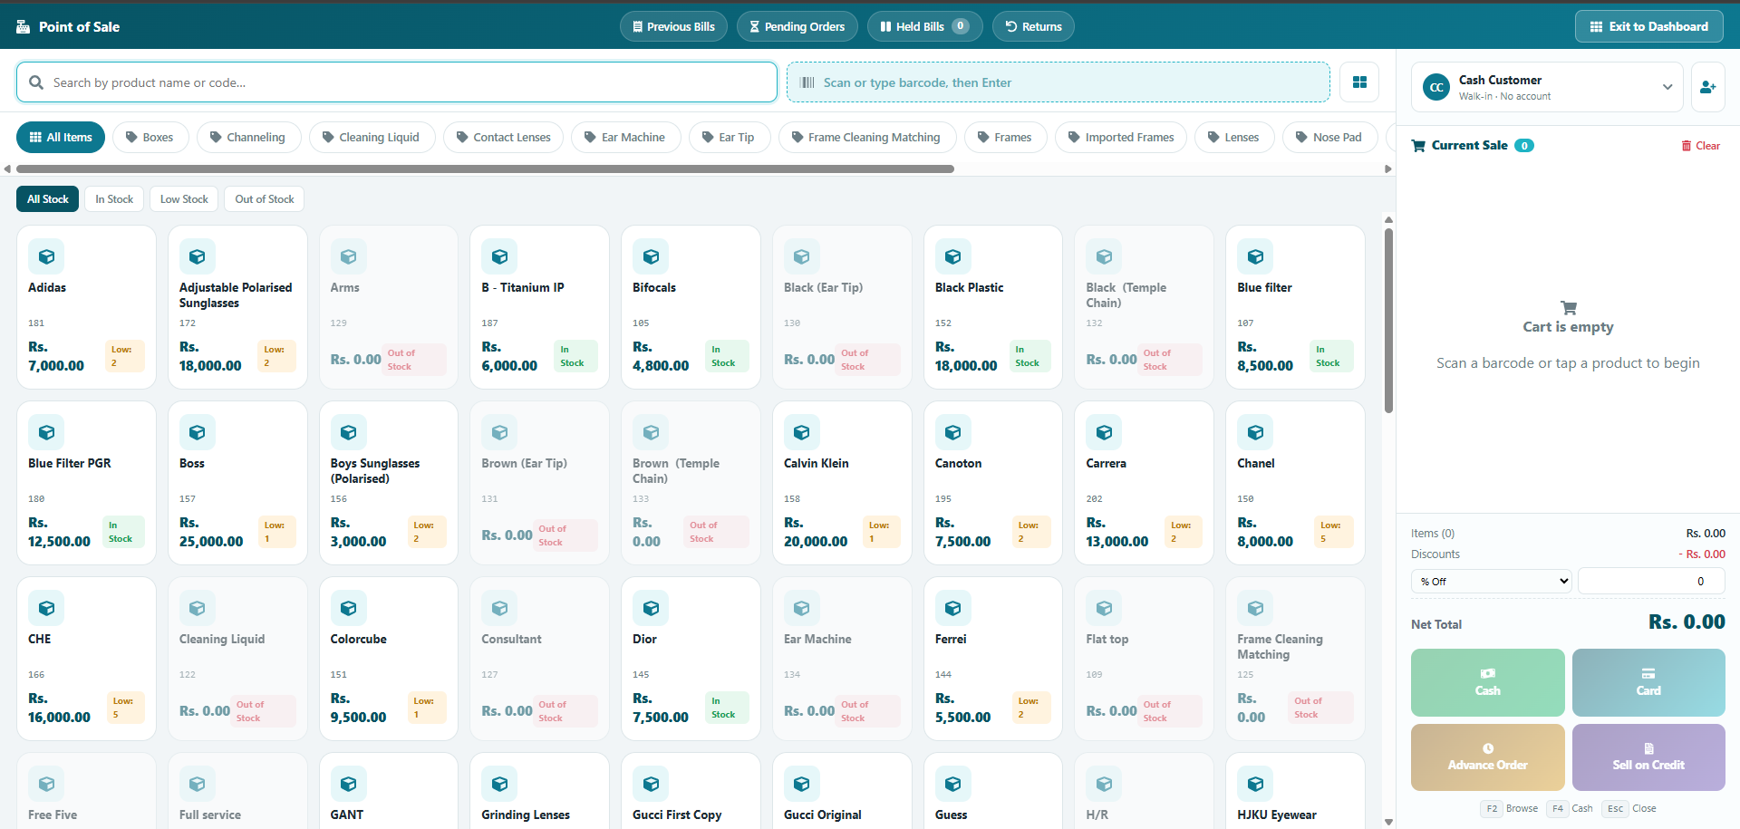Click the Chanel product box icon
The width and height of the screenshot is (1740, 829).
tap(1255, 433)
